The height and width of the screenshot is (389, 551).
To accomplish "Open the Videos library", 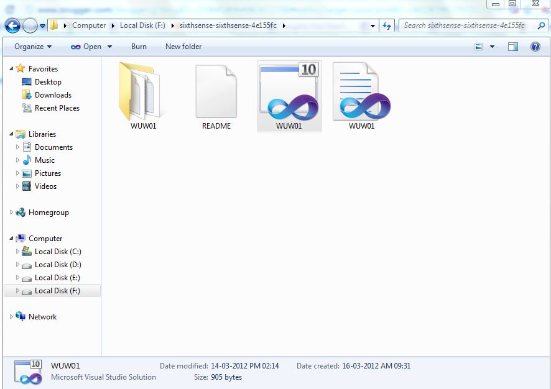I will click(x=45, y=186).
